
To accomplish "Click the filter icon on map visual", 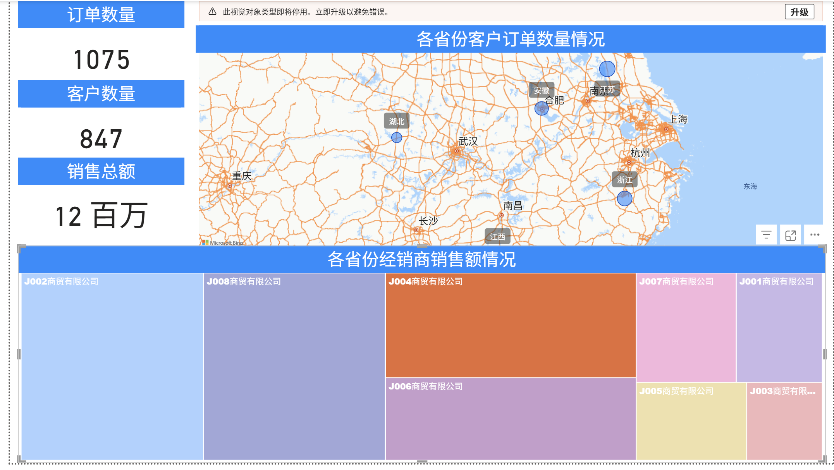I will pos(766,235).
